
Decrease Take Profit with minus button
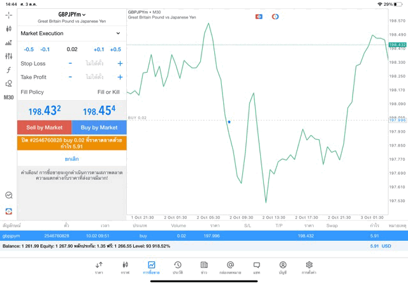point(70,77)
